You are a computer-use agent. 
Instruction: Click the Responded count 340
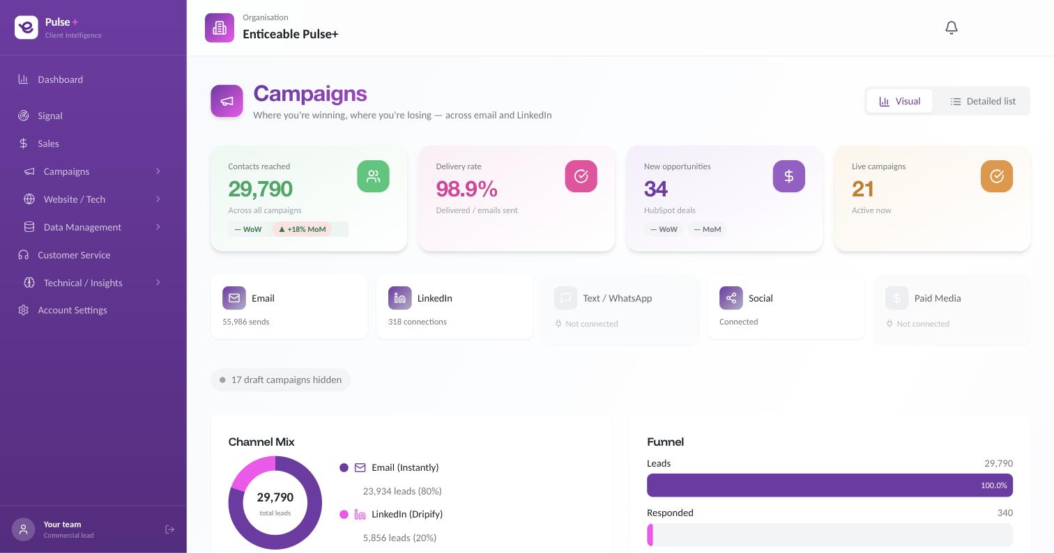pos(1005,513)
